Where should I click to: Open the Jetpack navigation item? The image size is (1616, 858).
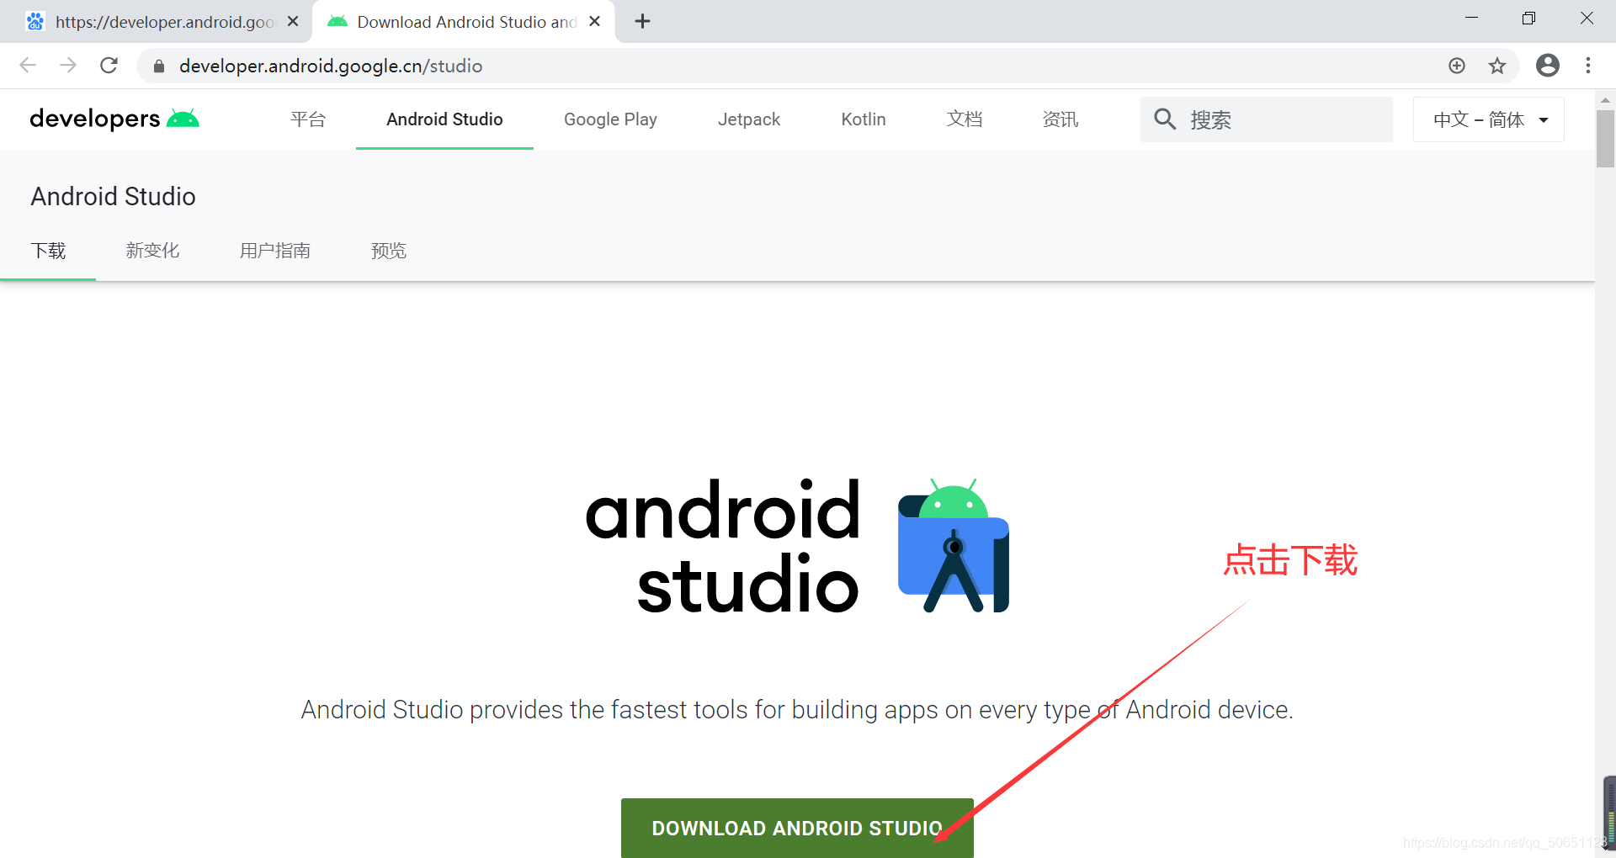tap(749, 119)
